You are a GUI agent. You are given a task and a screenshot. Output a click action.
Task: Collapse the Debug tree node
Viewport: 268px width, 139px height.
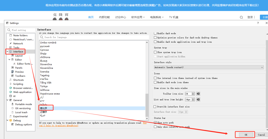pyautogui.click(x=8, y=120)
